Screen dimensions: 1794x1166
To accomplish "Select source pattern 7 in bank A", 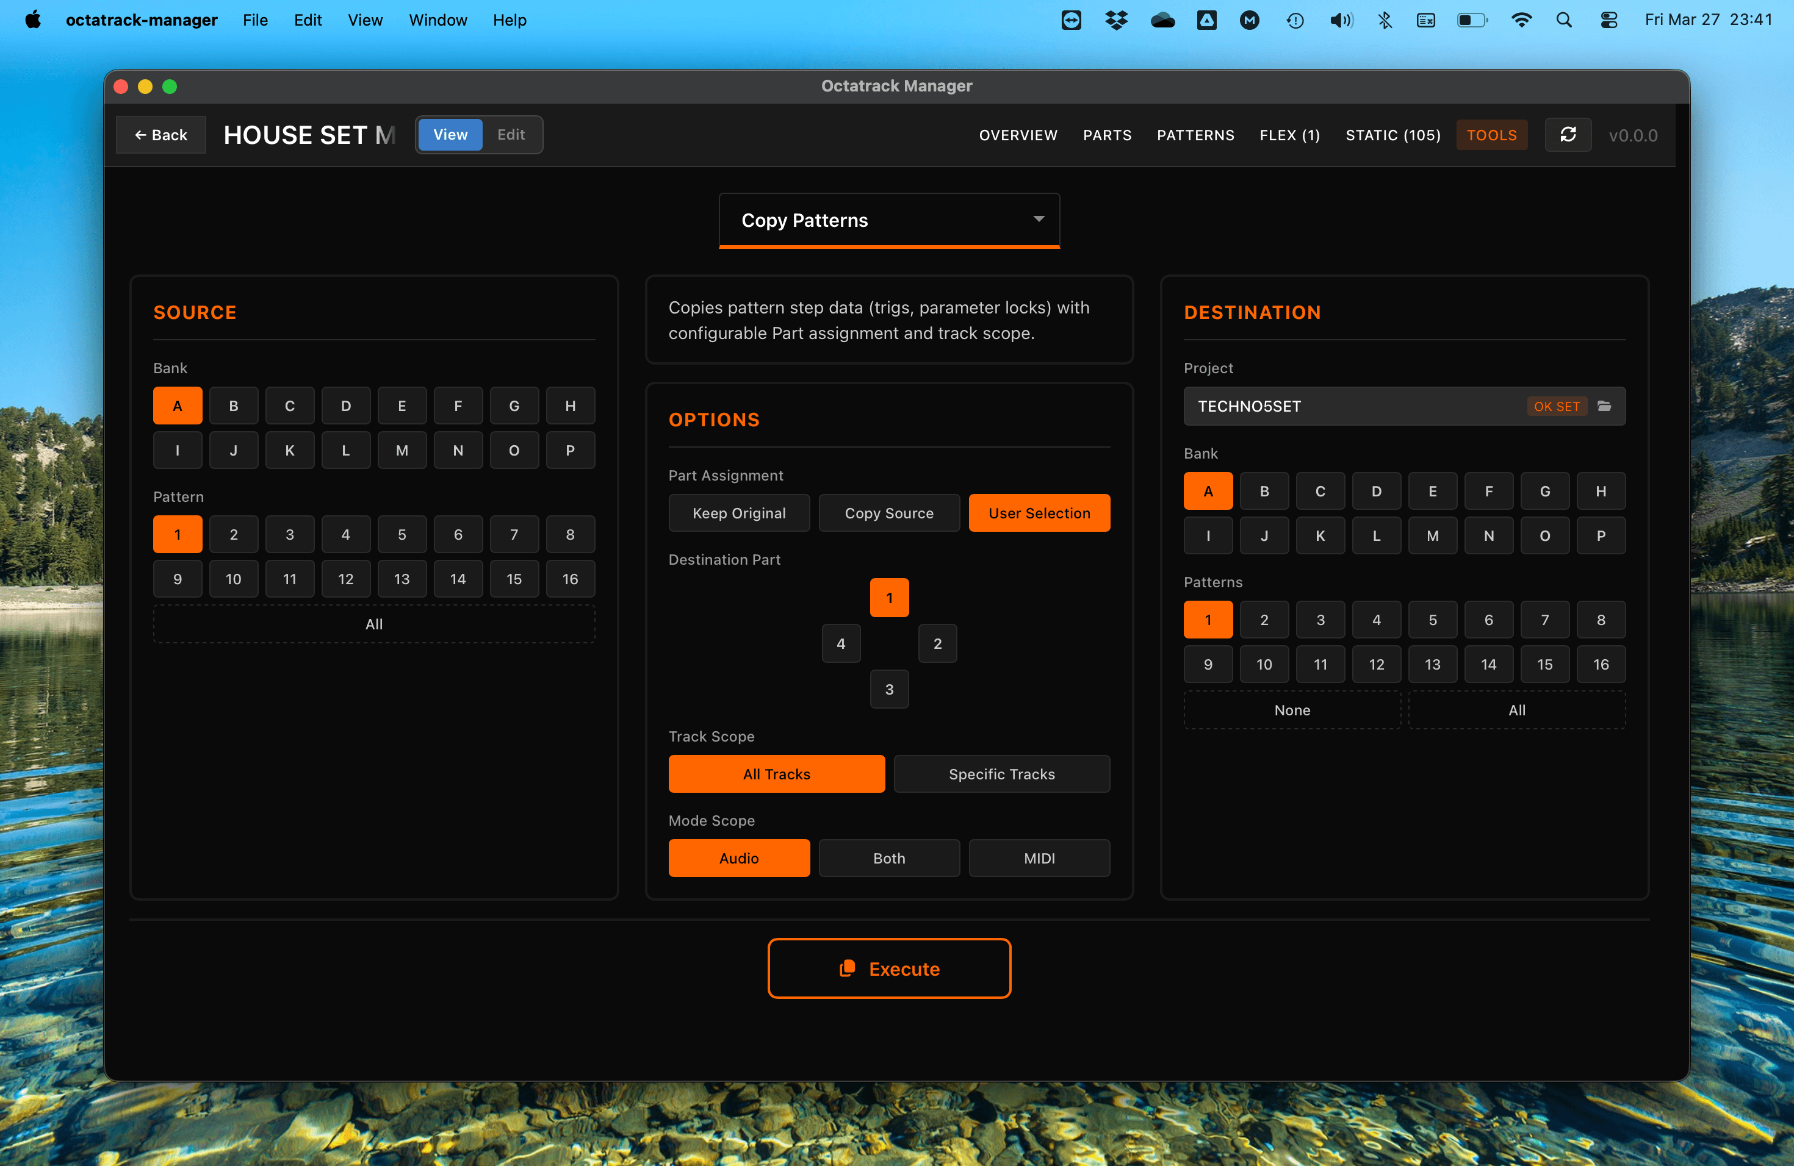I will click(x=514, y=534).
